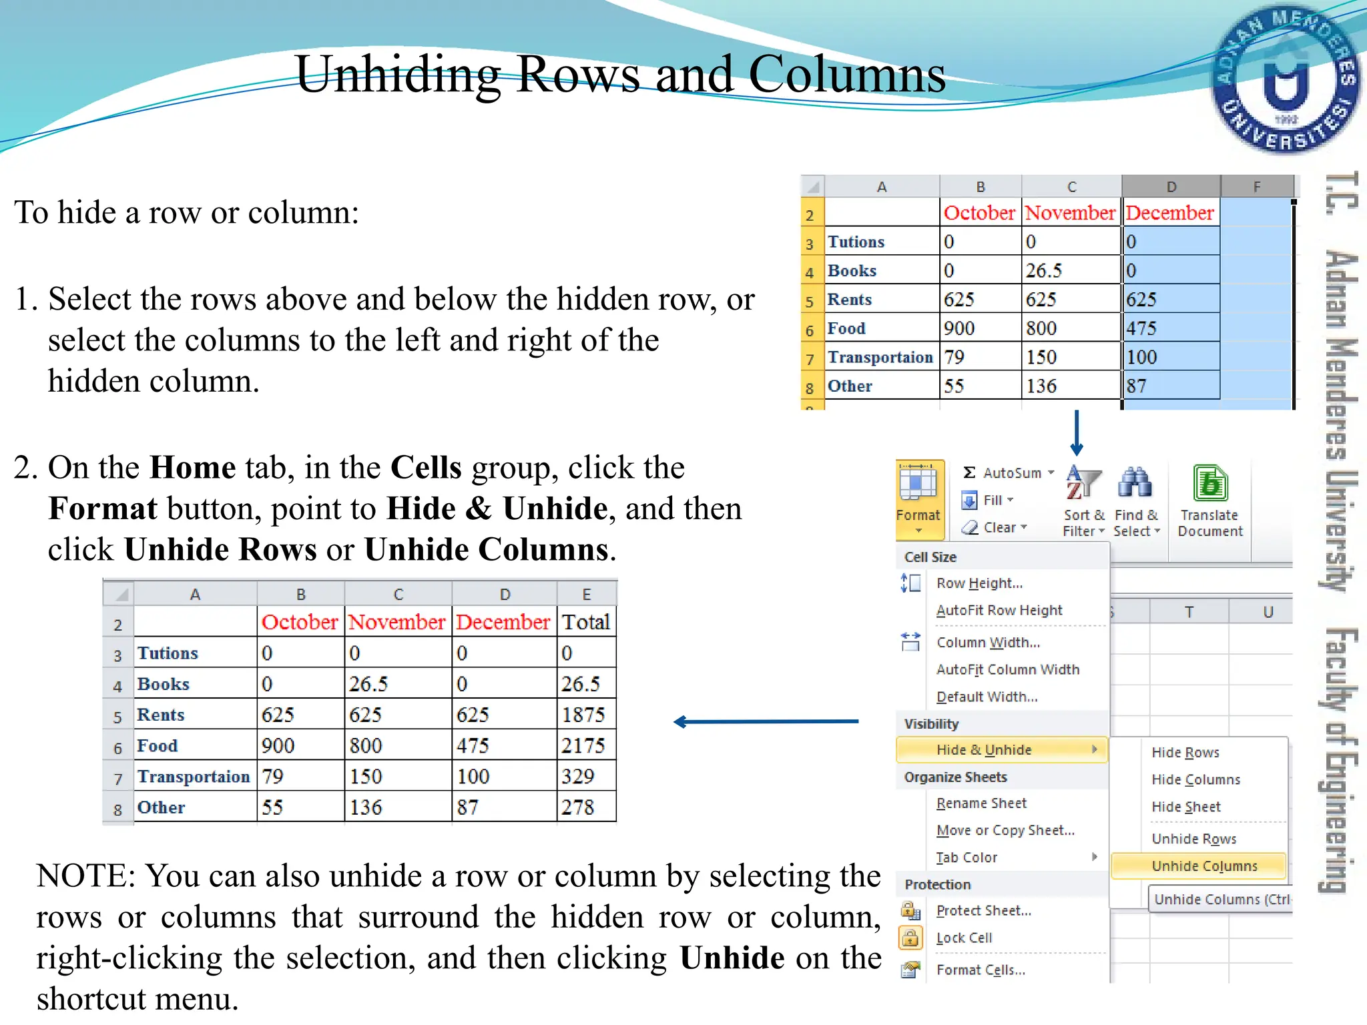Click the Row Height icon in menu
The height and width of the screenshot is (1025, 1367).
coord(910,583)
